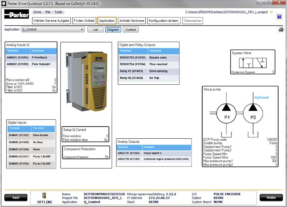Click the Weiter button
Viewport: 287px width, 207px height.
[x=271, y=197]
